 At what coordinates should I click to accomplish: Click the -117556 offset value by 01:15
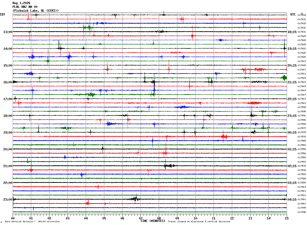tap(301, 149)
